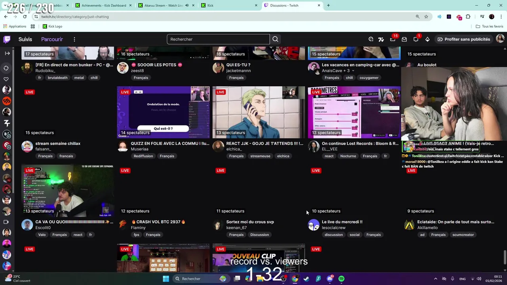Click lesocialcrew channel avatar

click(x=314, y=225)
